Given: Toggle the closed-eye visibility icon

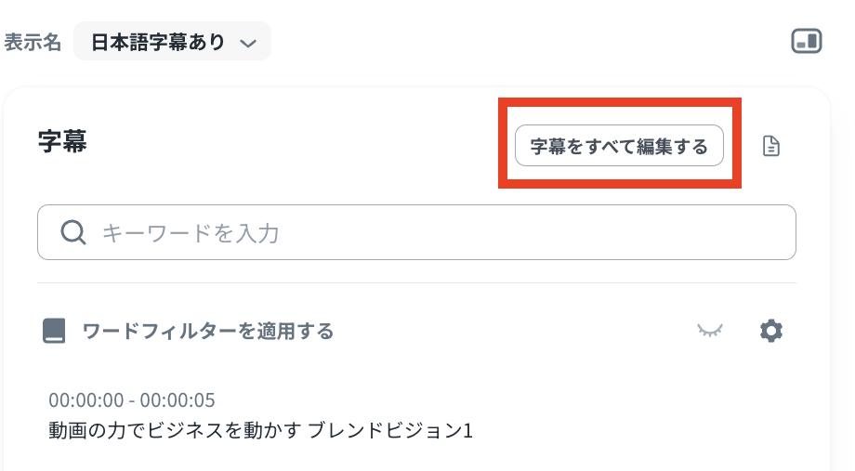Looking at the screenshot, I should coord(711,330).
